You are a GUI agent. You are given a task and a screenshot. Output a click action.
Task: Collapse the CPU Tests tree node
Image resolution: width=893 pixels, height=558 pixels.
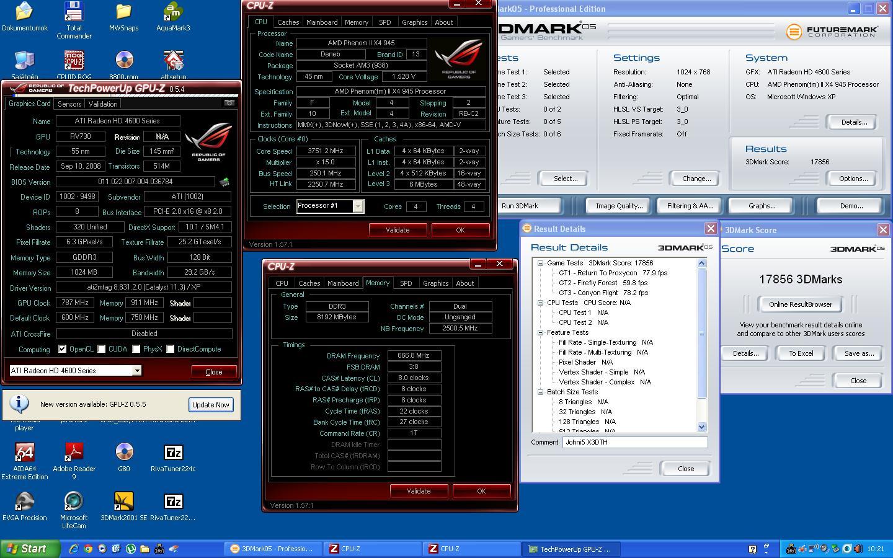pos(540,303)
